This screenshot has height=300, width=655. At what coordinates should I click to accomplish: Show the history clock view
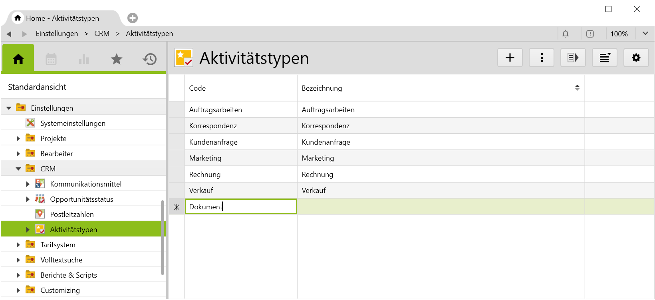(149, 60)
